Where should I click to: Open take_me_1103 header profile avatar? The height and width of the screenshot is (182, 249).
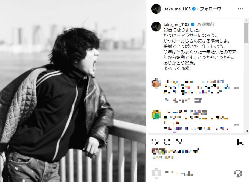[156, 9]
